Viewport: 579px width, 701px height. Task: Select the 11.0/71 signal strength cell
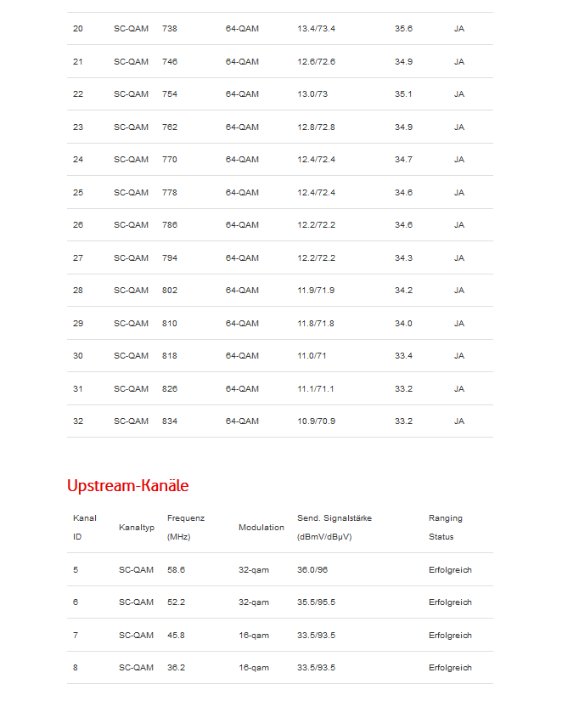[312, 356]
